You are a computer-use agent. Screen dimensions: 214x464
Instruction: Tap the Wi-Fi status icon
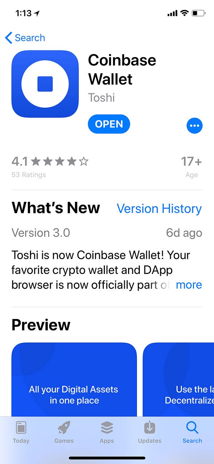tap(184, 13)
